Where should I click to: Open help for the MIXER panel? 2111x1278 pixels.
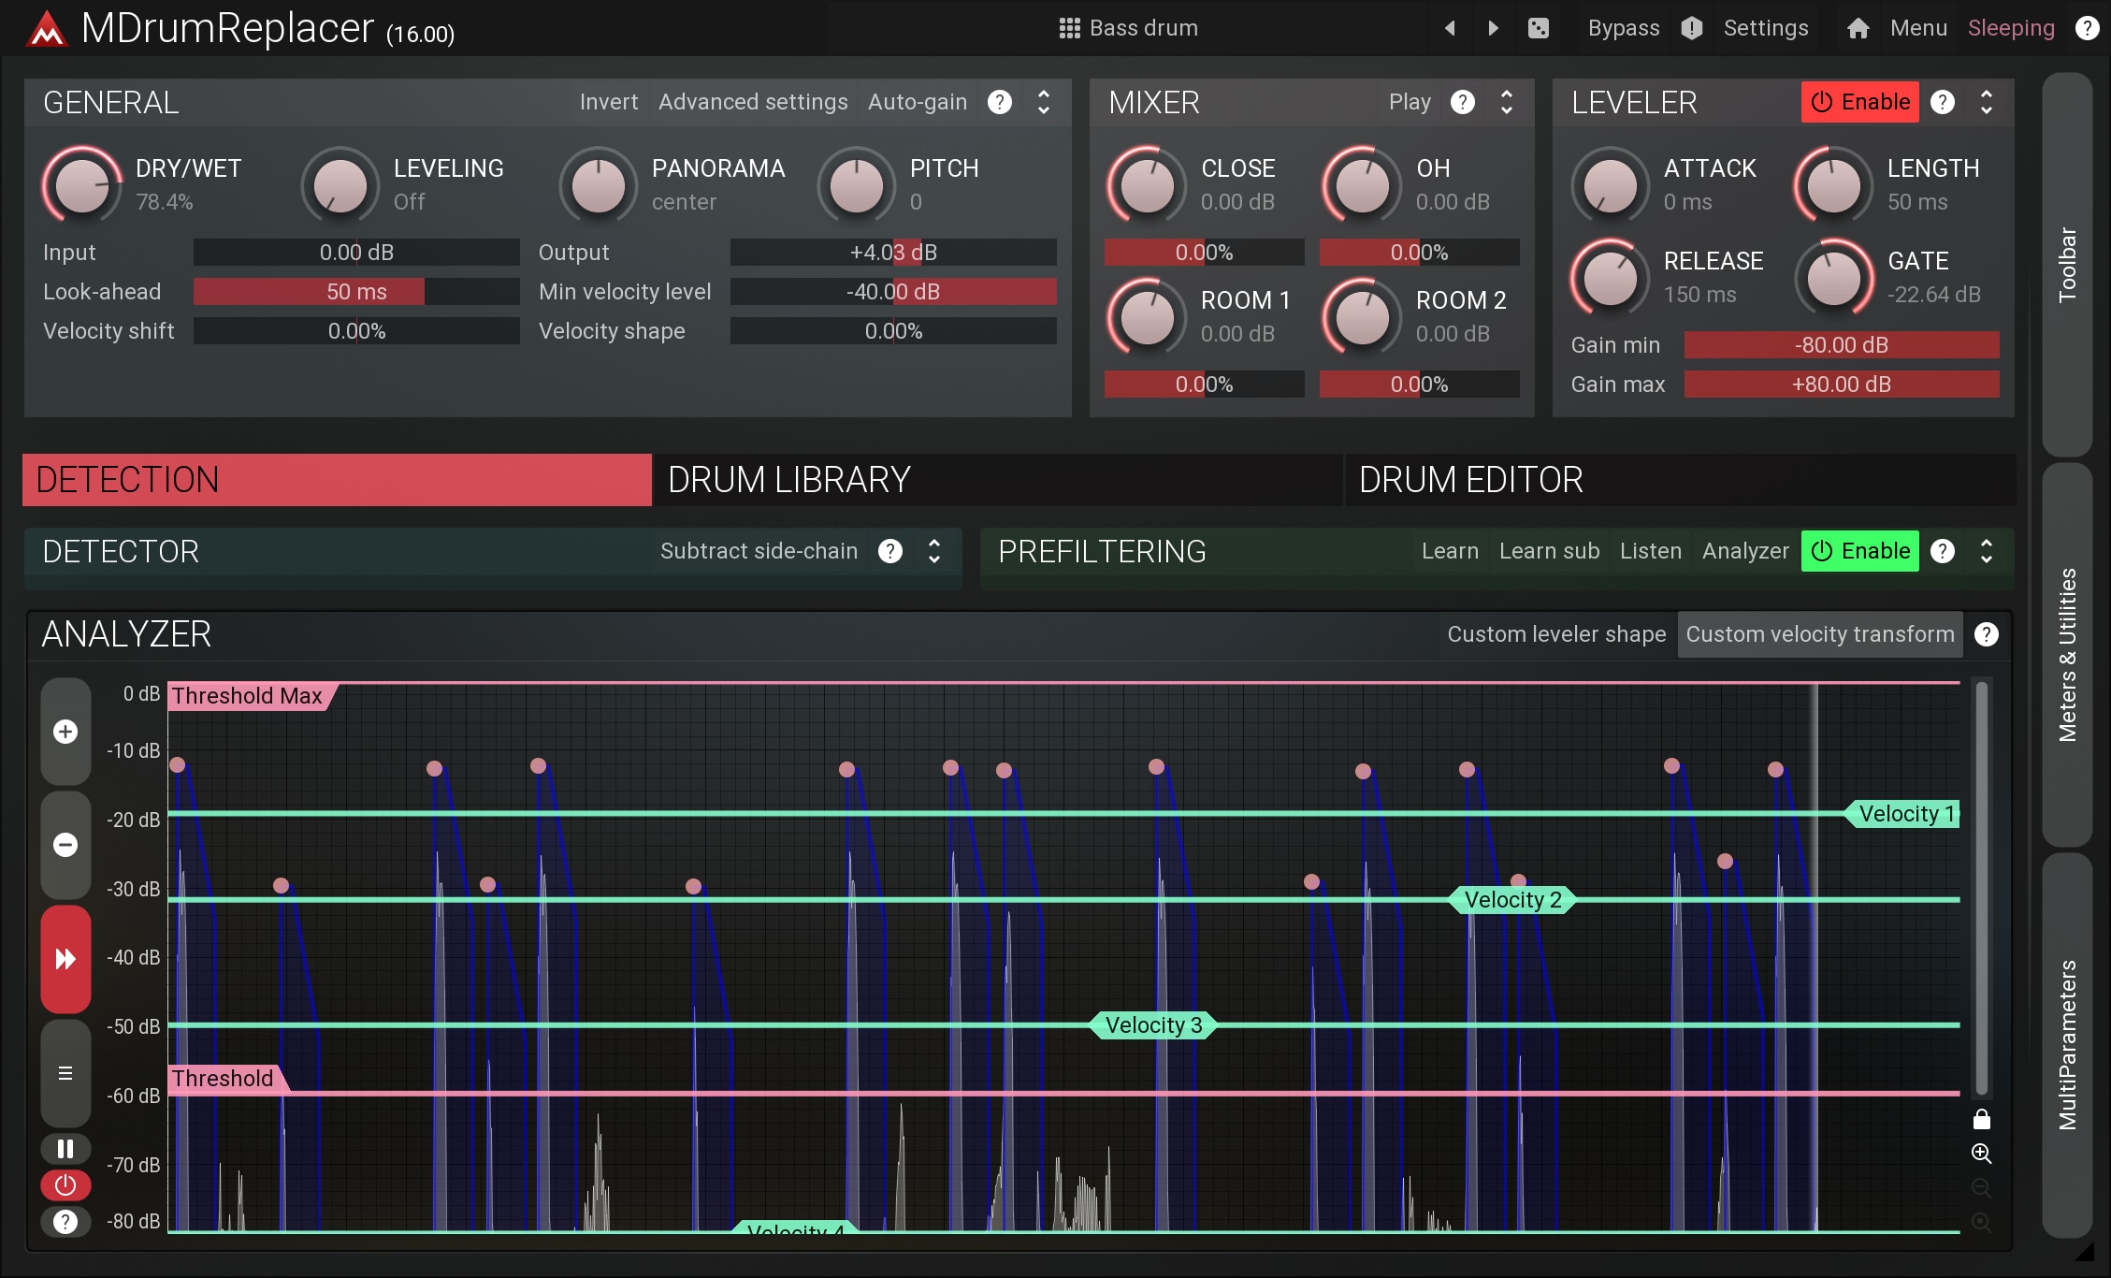(1463, 102)
